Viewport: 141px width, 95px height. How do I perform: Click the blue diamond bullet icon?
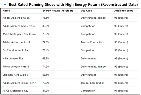pos(5,4)
